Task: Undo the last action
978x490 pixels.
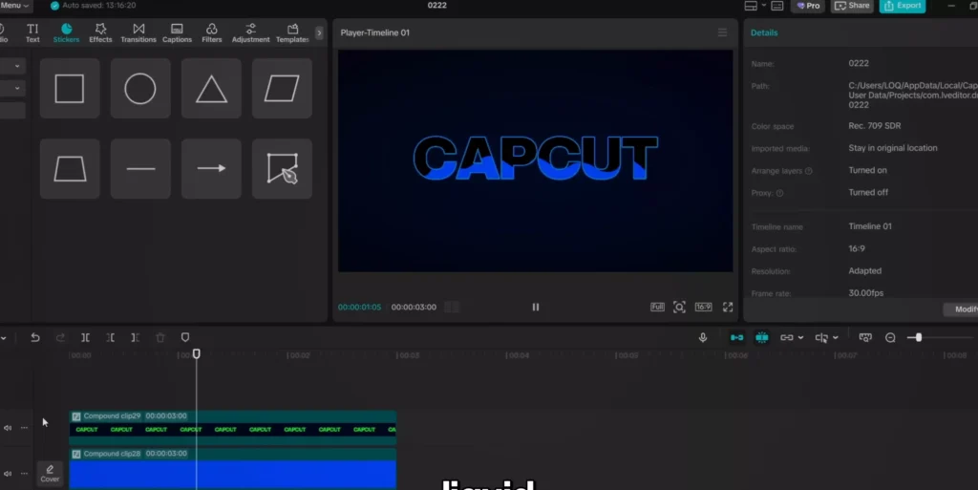Action: (35, 337)
